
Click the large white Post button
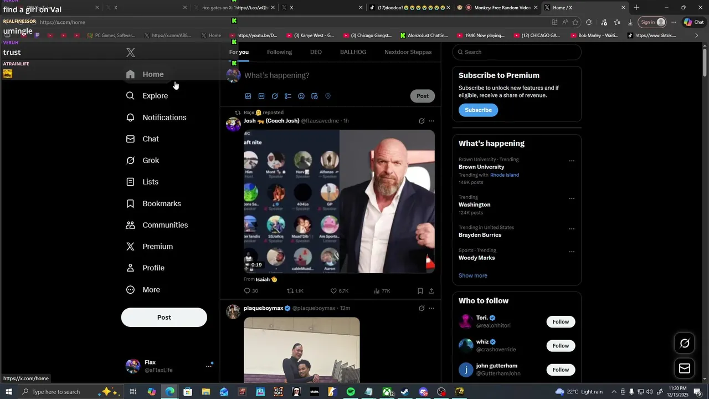coord(164,318)
